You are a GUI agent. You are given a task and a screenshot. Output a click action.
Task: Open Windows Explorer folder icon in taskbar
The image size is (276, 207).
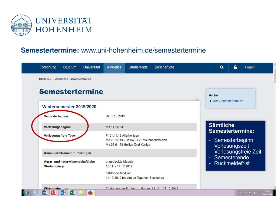(x=82, y=193)
